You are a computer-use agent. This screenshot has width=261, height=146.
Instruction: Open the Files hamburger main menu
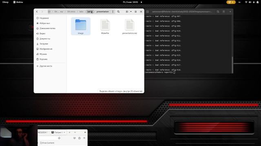[136, 12]
